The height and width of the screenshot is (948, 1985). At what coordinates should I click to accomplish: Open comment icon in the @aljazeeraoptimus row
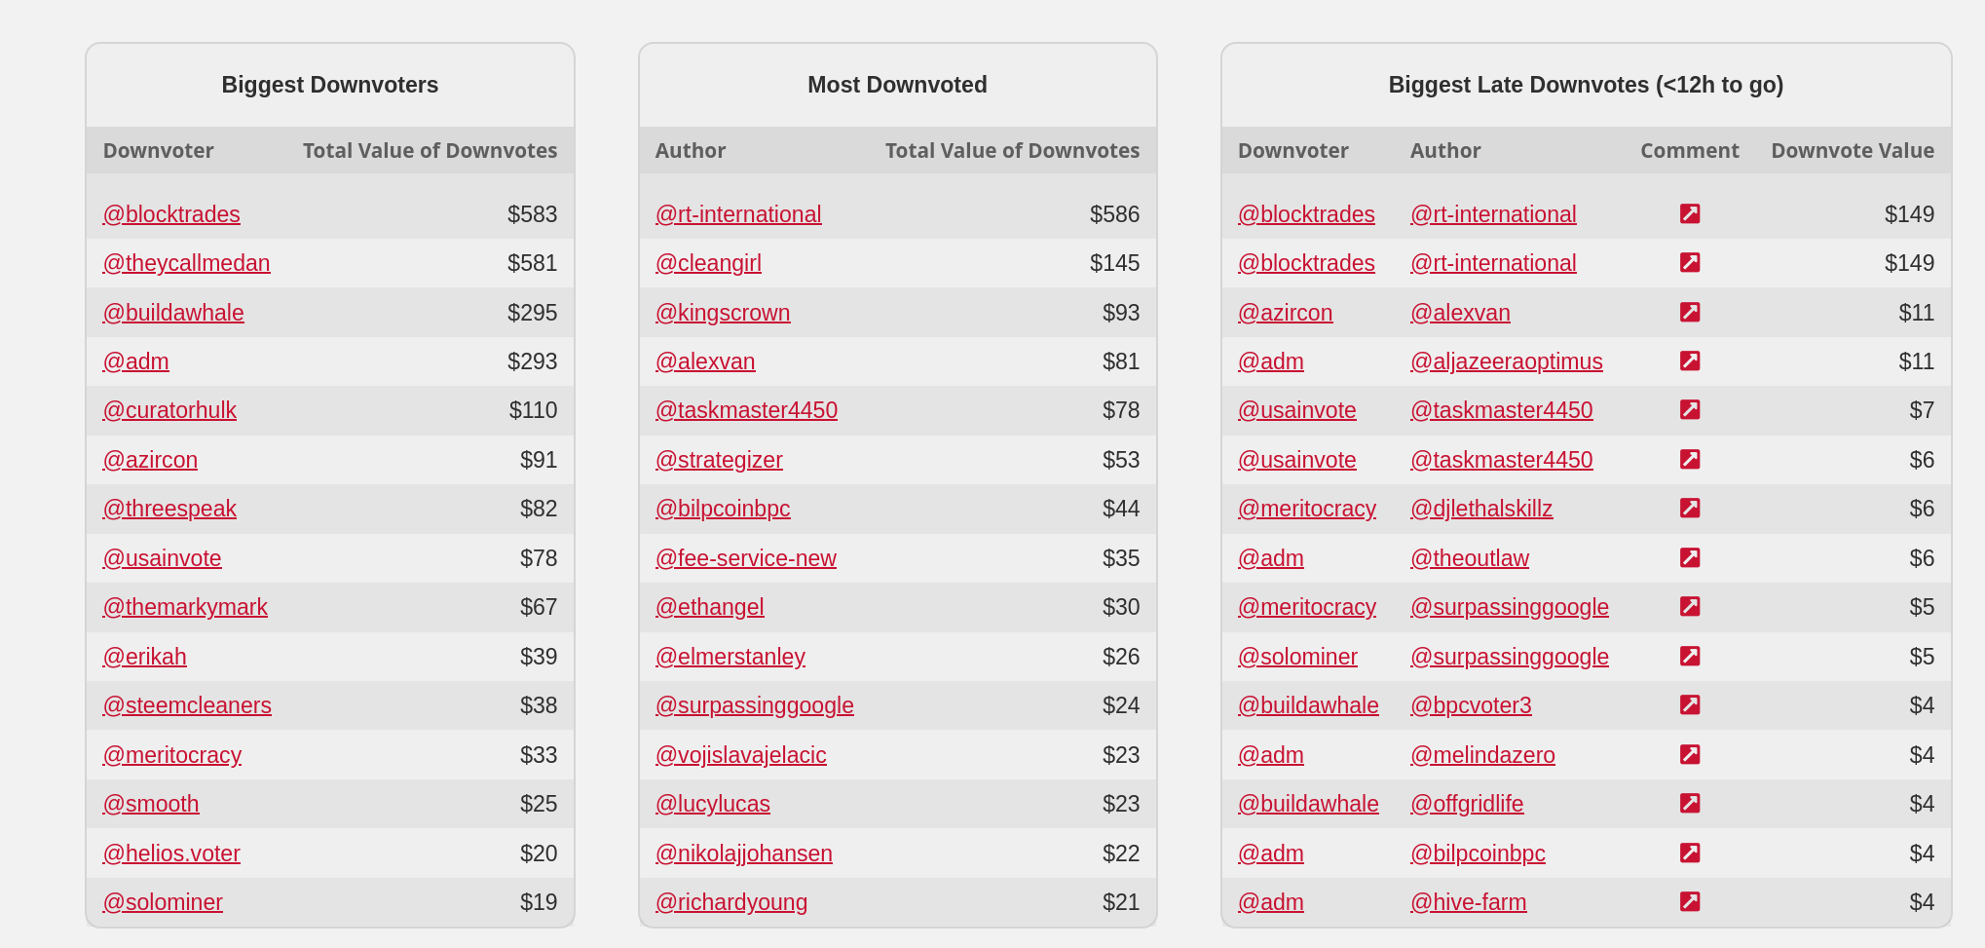(x=1690, y=361)
